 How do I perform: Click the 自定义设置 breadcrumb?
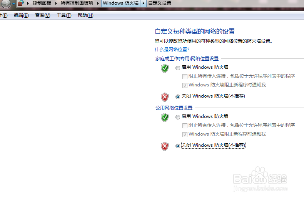160,3
